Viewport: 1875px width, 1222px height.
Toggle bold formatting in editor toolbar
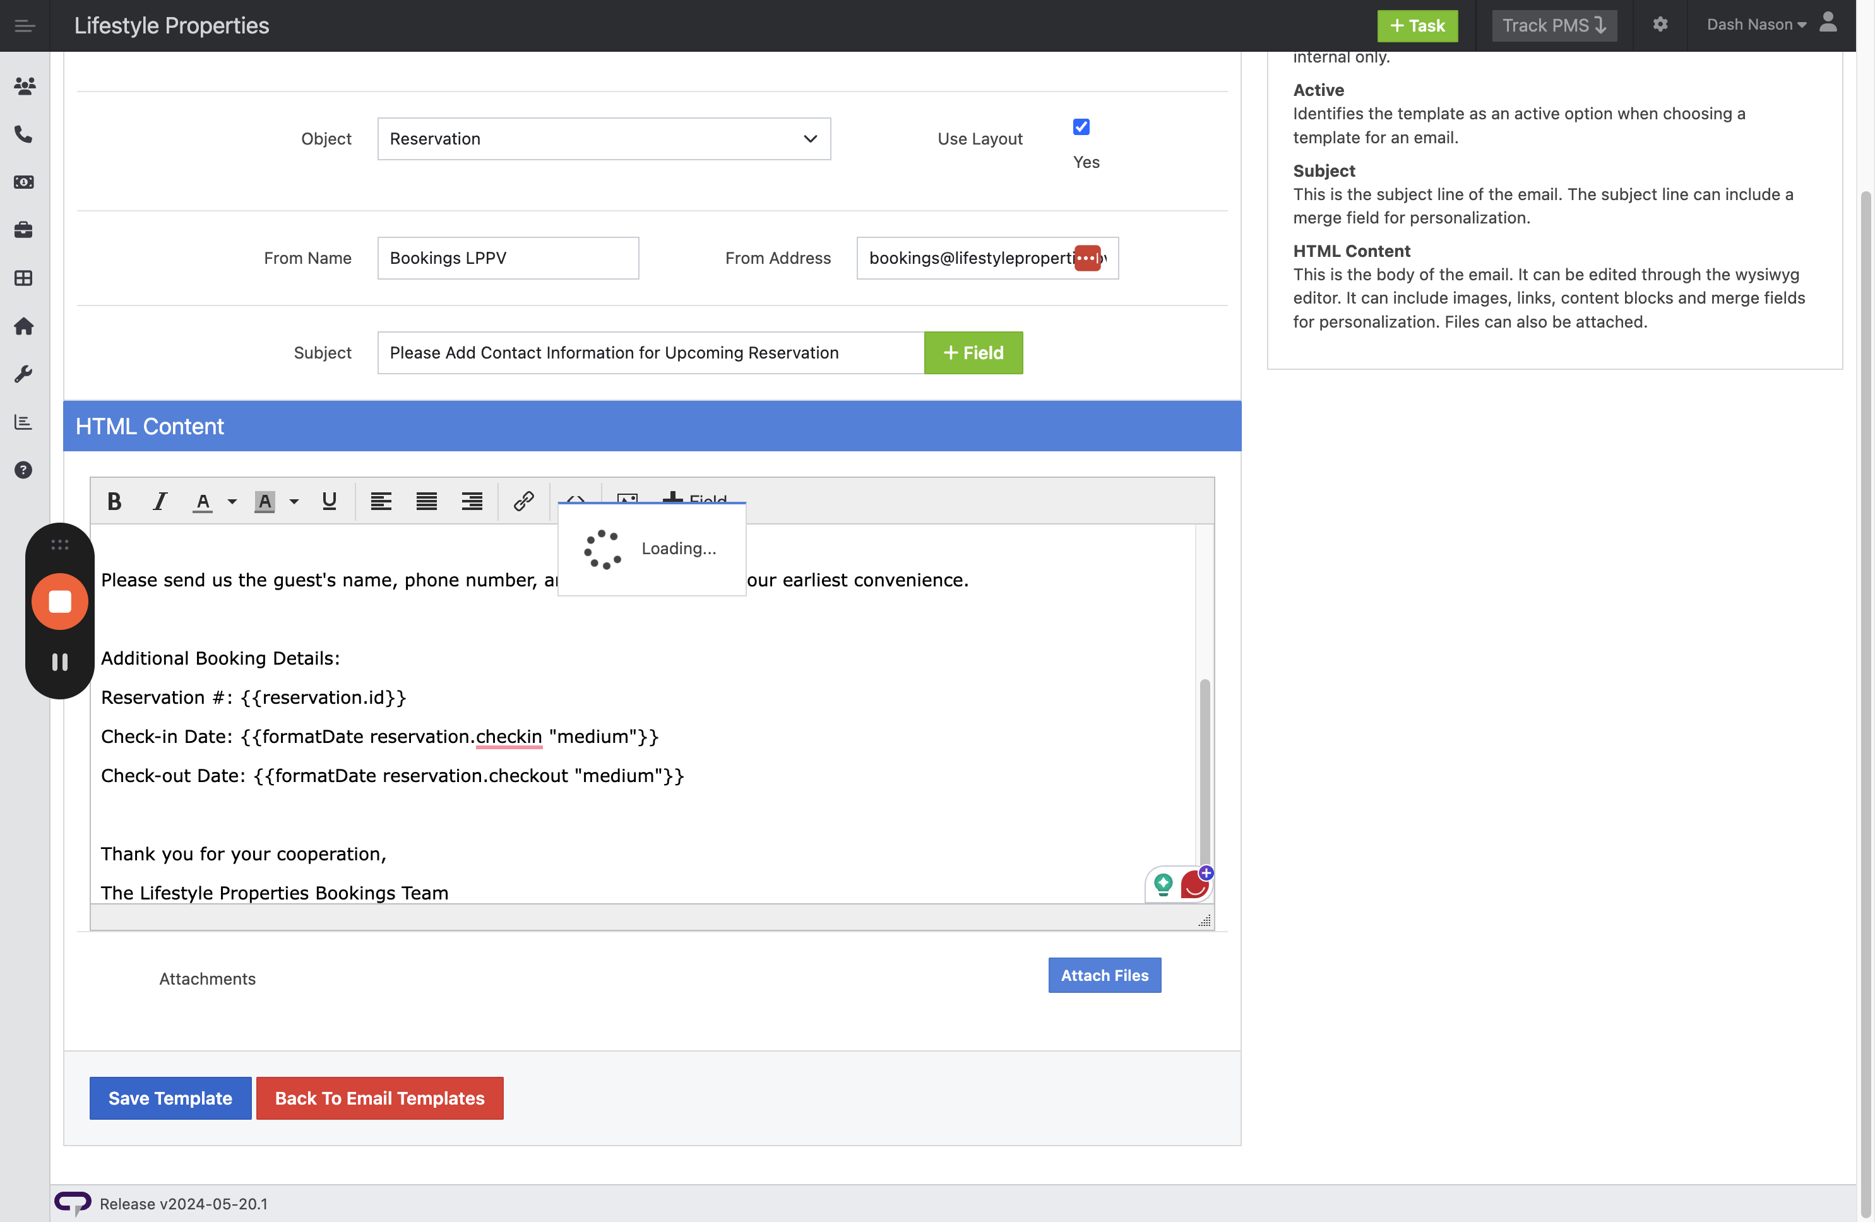pos(114,501)
